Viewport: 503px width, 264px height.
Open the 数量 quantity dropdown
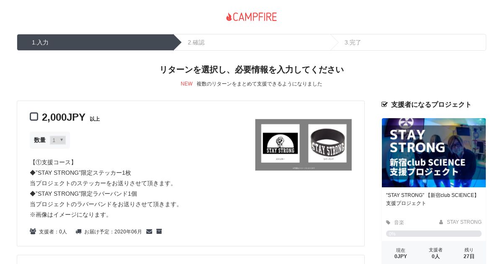coord(58,140)
